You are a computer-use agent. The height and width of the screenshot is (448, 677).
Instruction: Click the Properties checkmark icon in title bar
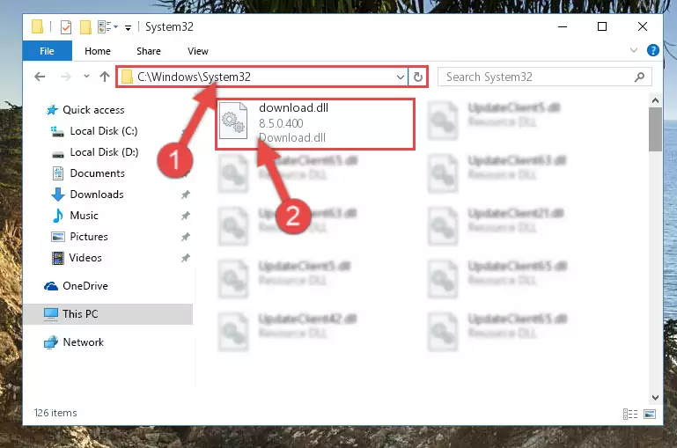[x=66, y=27]
